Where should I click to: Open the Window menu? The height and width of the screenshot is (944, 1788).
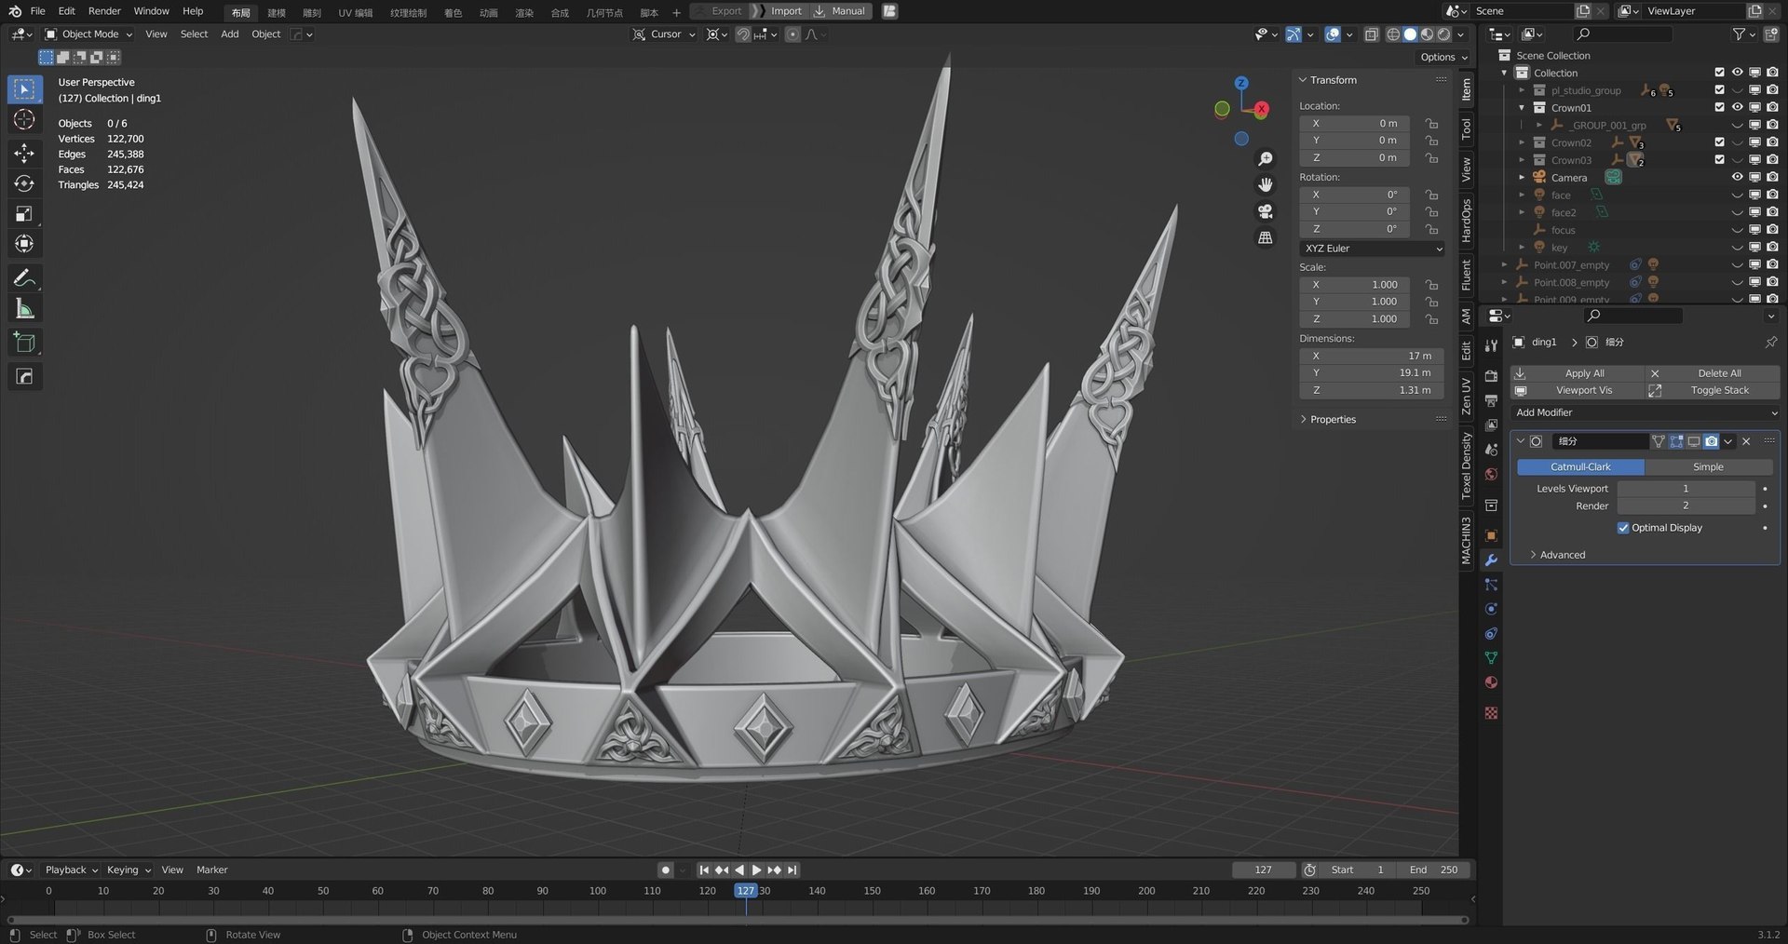pos(151,11)
